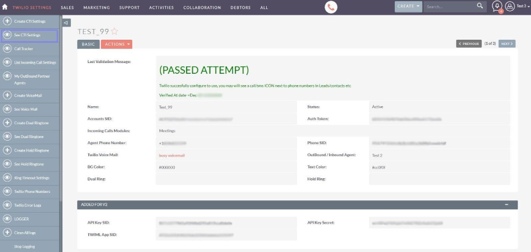Open Call Tracker link
This screenshot has width=531, height=252.
click(24, 49)
